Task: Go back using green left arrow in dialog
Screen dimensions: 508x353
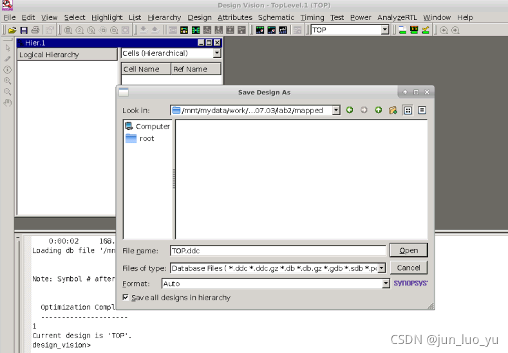Action: coord(349,110)
